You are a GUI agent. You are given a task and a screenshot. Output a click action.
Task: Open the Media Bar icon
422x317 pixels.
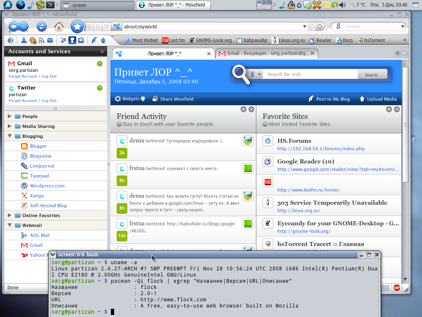pyautogui.click(x=33, y=40)
